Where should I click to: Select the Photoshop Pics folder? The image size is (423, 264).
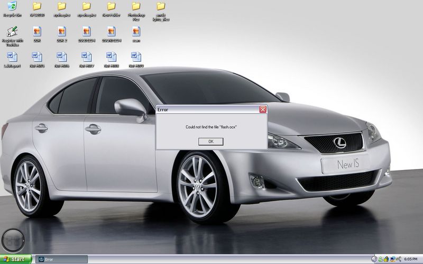pyautogui.click(x=136, y=11)
